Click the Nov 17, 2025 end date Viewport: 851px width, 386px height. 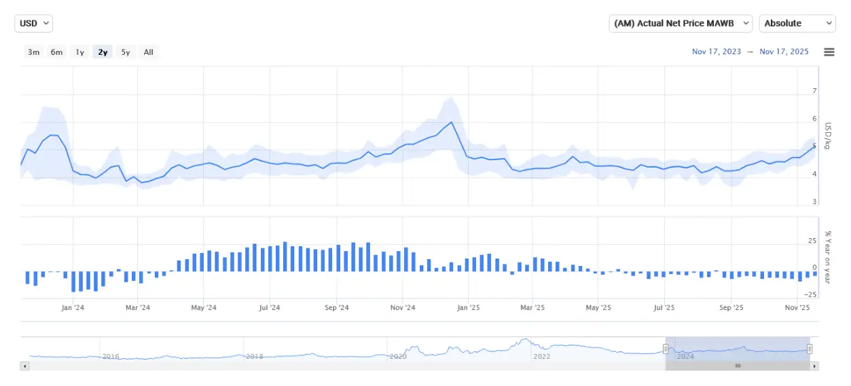[x=784, y=52]
